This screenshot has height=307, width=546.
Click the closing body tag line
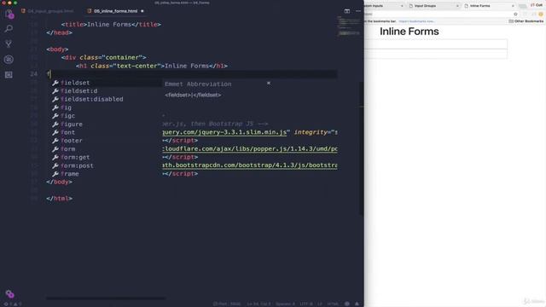coord(59,182)
